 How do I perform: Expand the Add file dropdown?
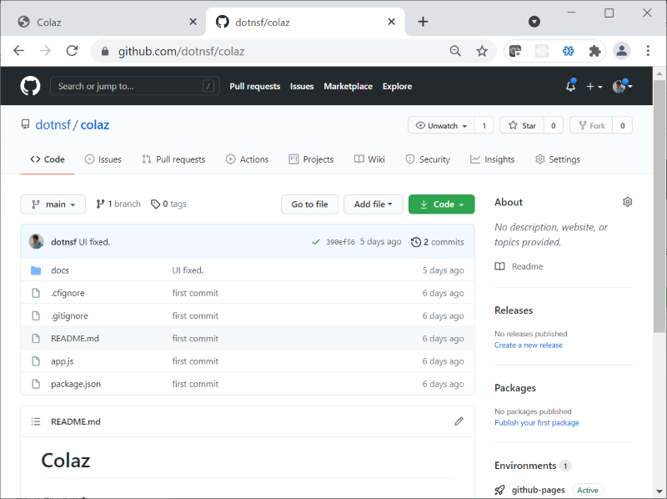pyautogui.click(x=373, y=204)
